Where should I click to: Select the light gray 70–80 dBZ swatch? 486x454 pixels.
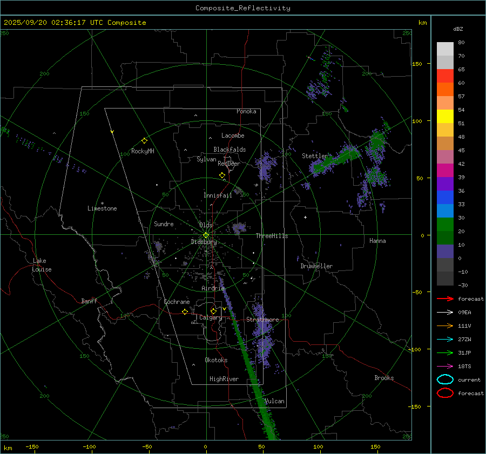point(445,49)
